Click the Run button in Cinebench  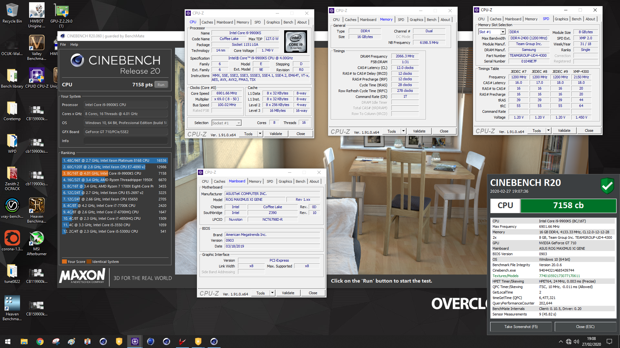pyautogui.click(x=161, y=85)
